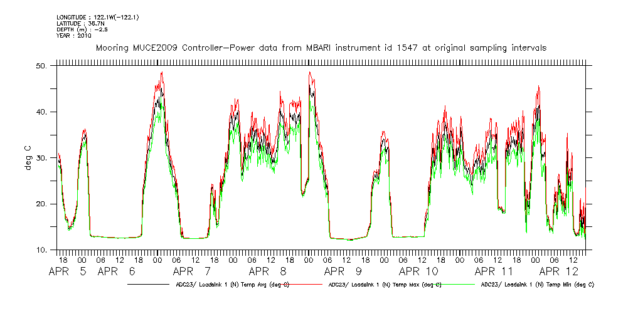This screenshot has width=633, height=316.
Task: Select the APR 11 date label
Action: 494,272
